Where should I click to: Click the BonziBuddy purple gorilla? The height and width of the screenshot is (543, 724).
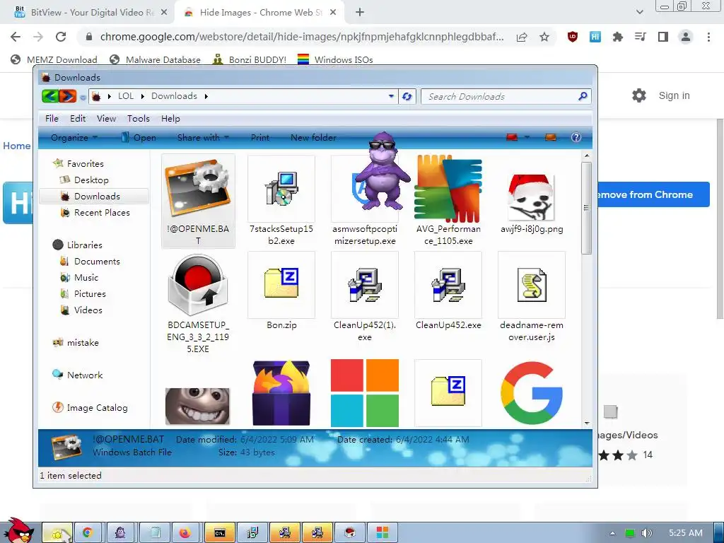383,171
